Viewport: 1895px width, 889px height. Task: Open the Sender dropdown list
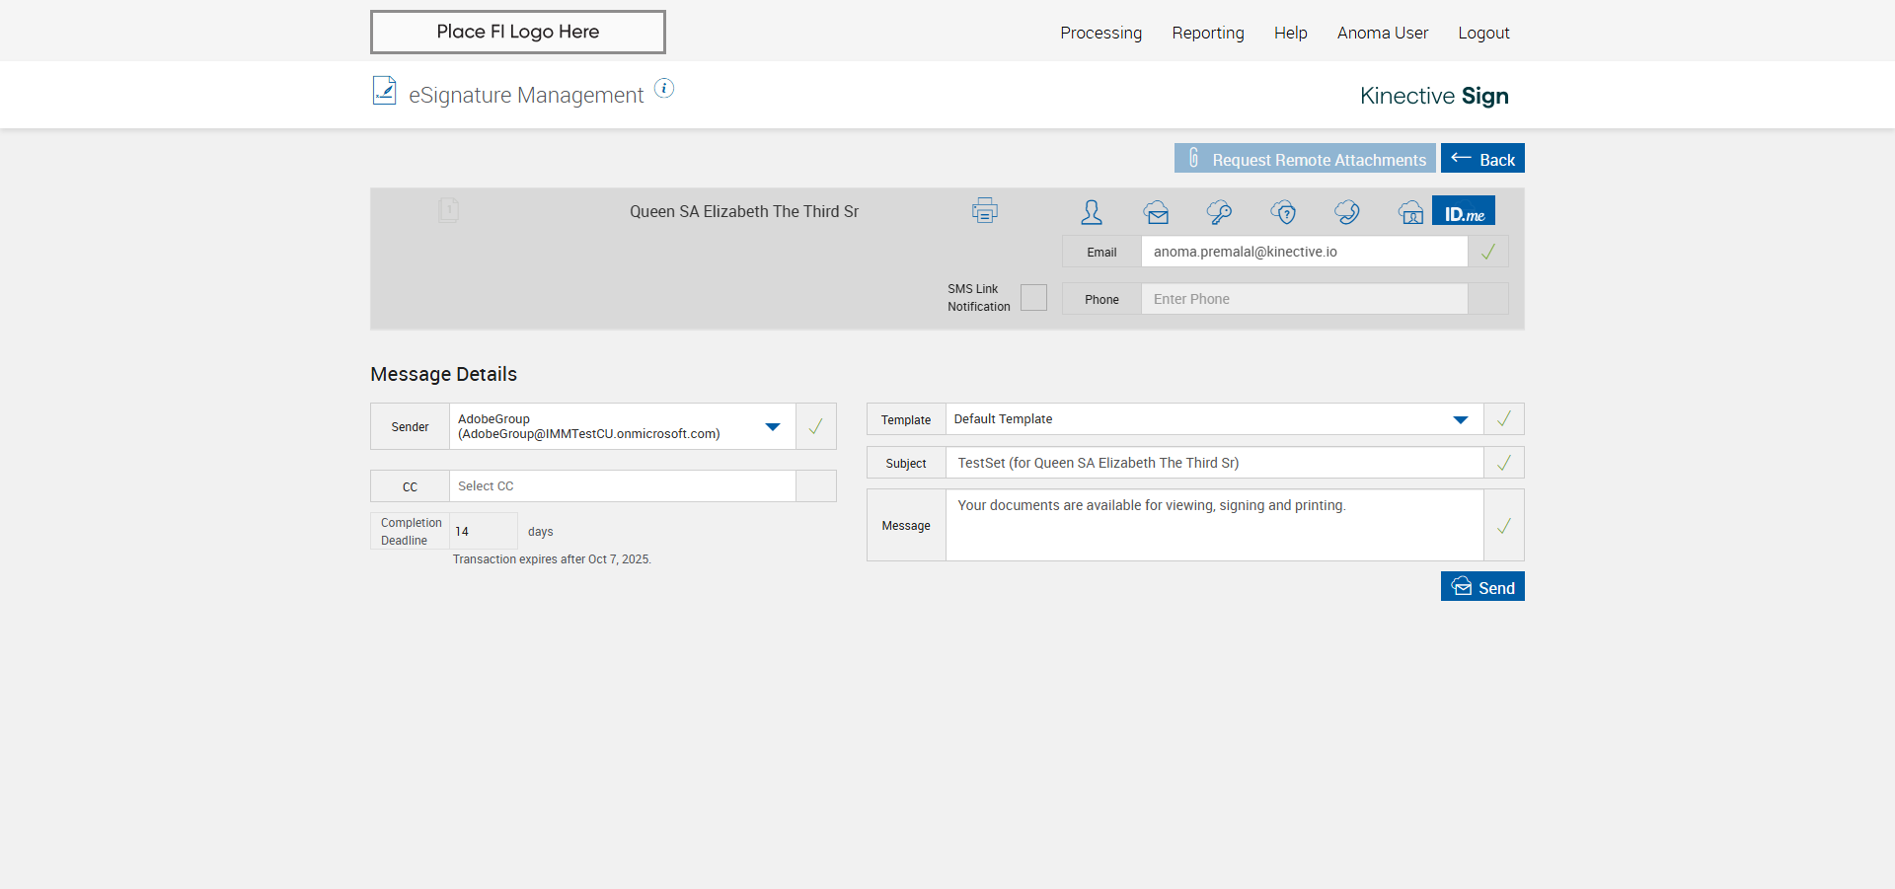772,426
